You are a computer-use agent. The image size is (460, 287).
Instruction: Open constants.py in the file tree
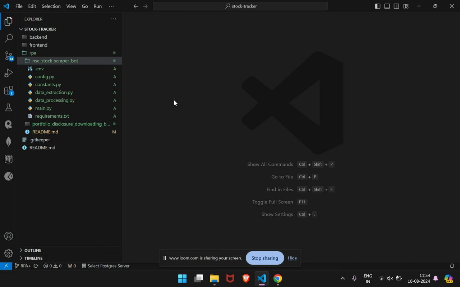[70, 84]
